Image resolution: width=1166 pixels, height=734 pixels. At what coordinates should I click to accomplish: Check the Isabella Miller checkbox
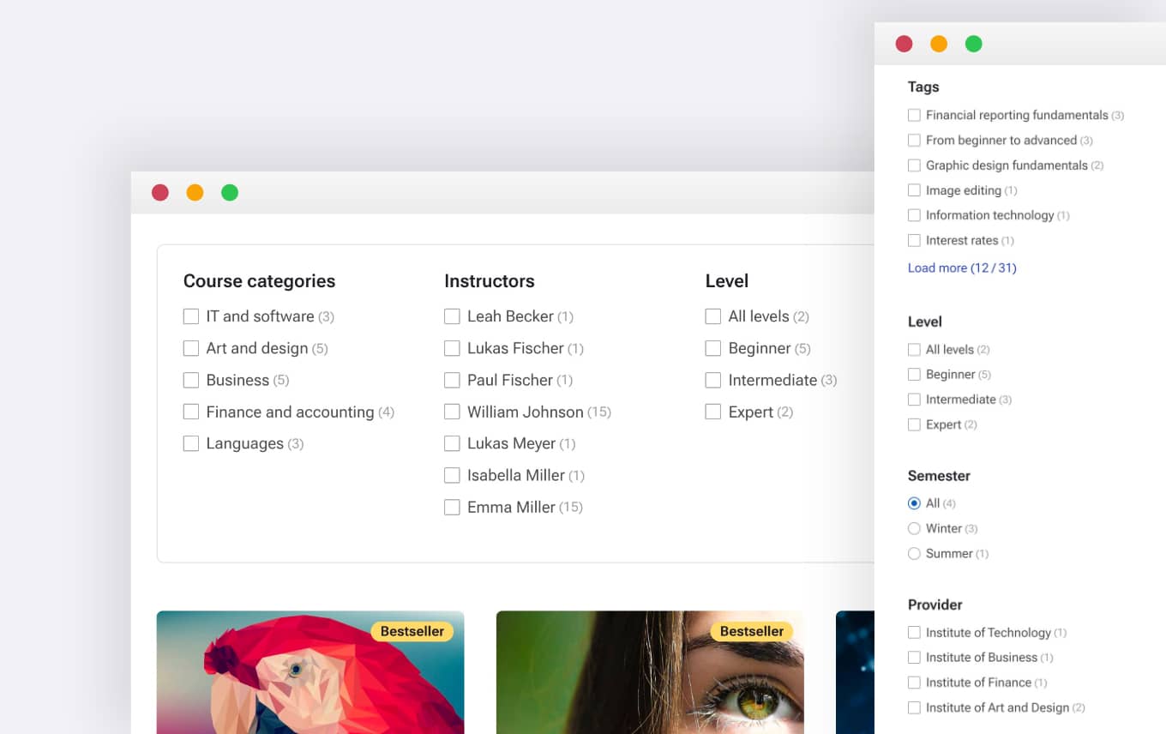452,475
